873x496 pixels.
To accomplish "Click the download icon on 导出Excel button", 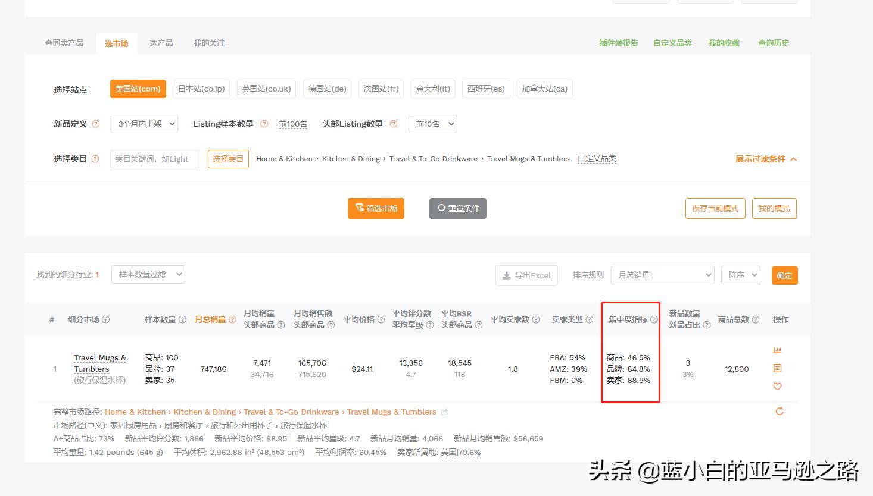I will tap(506, 275).
